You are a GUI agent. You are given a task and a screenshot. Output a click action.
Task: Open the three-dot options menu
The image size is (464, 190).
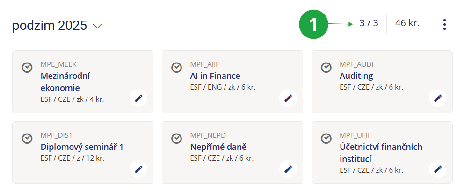(x=444, y=25)
